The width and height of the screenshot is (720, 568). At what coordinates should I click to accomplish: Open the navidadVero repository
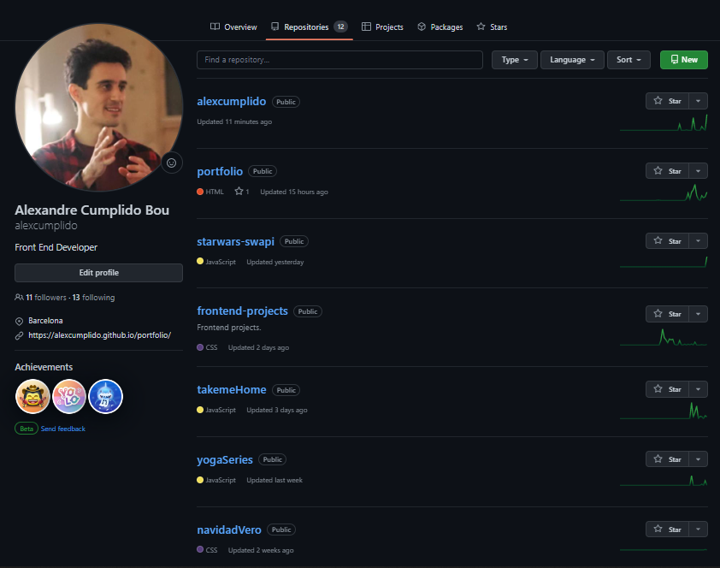(229, 530)
